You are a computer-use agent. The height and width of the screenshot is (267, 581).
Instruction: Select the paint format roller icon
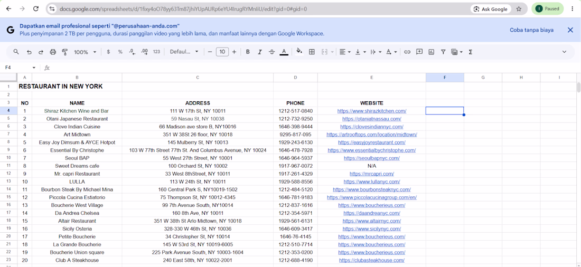(64, 52)
